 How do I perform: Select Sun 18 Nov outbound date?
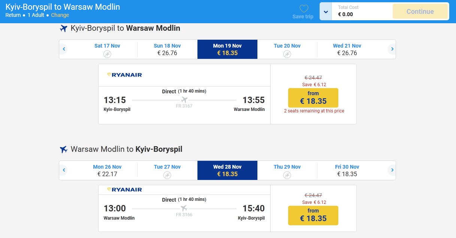(167, 49)
